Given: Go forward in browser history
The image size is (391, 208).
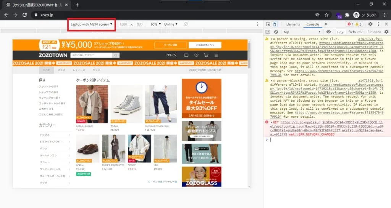Looking at the screenshot, I should point(15,15).
